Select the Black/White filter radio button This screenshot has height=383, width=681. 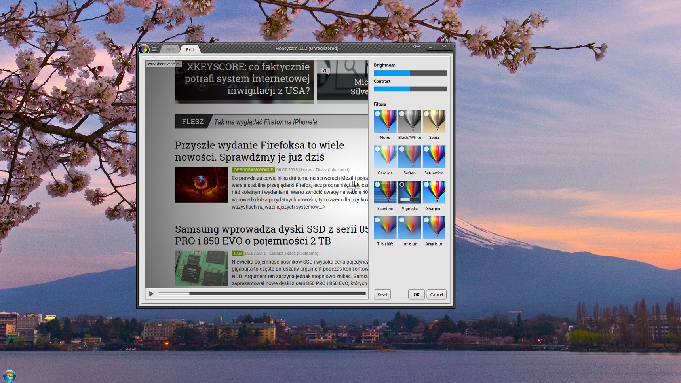point(402,114)
